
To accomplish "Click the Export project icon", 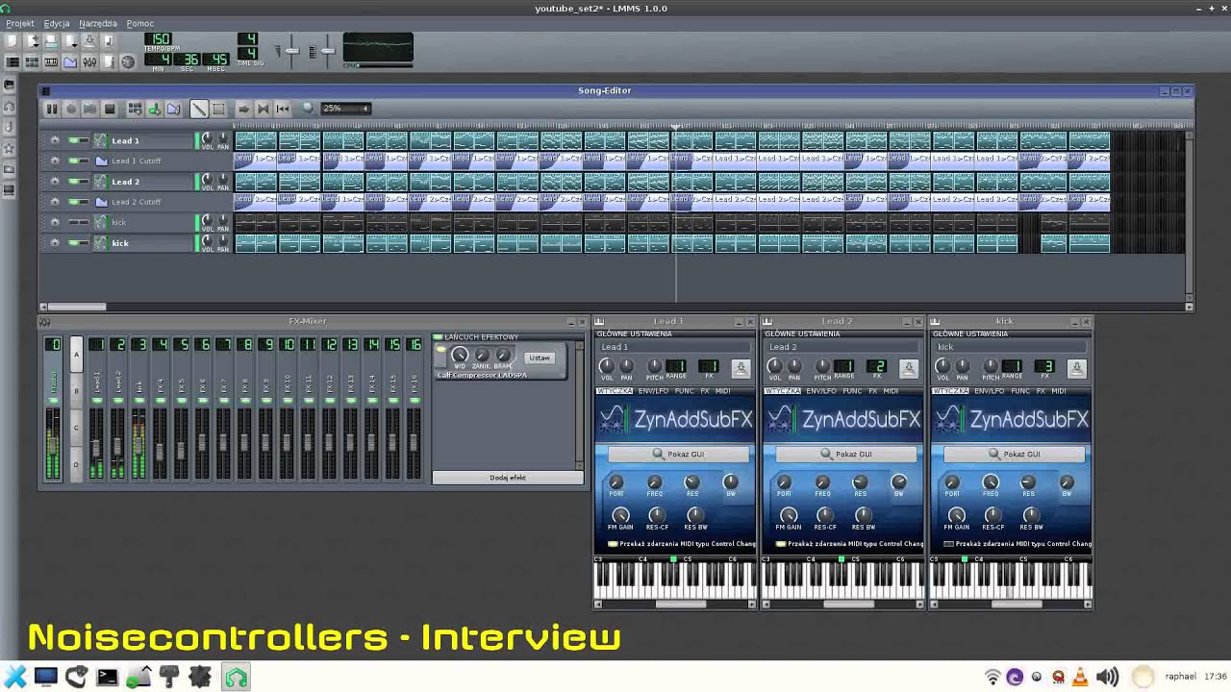I will click(108, 41).
